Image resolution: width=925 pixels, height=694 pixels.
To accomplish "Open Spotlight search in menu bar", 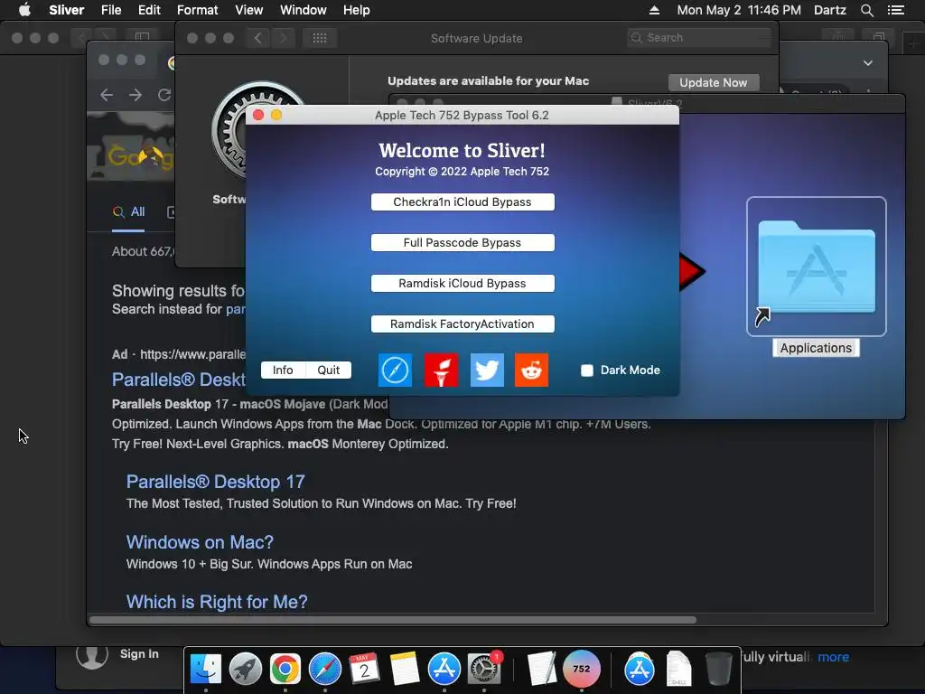I will pyautogui.click(x=867, y=10).
